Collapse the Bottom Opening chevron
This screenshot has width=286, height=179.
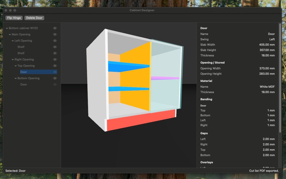[x=16, y=78]
